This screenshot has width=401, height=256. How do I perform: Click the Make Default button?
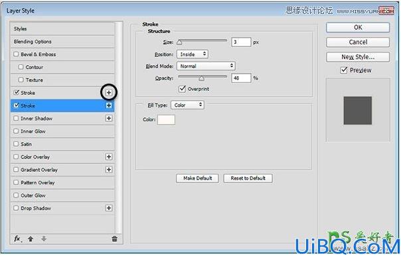coord(197,178)
